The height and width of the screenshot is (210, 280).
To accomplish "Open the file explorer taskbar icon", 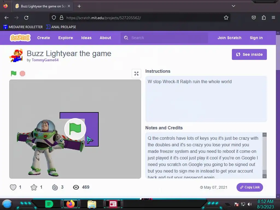I will (x=92, y=204).
